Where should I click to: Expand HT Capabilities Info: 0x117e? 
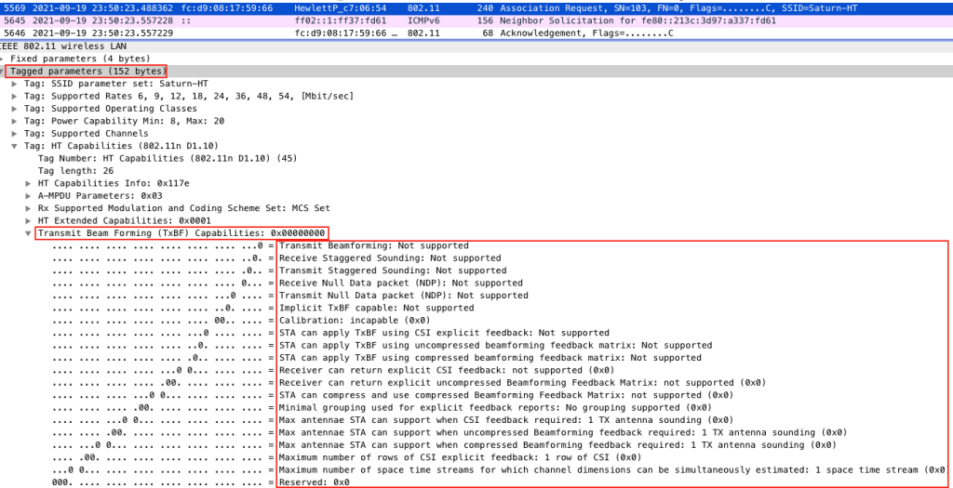(29, 183)
